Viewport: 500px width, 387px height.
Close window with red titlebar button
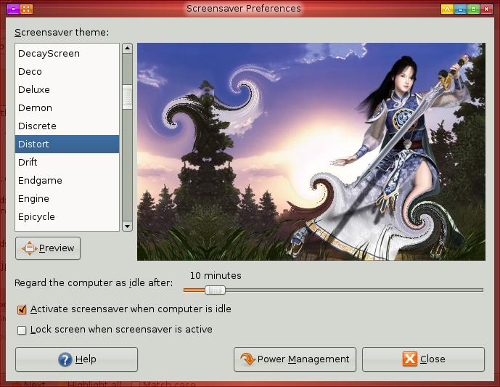(487, 9)
